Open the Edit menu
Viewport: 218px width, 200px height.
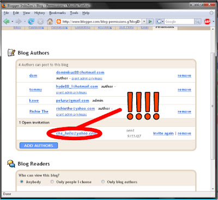click(16, 13)
